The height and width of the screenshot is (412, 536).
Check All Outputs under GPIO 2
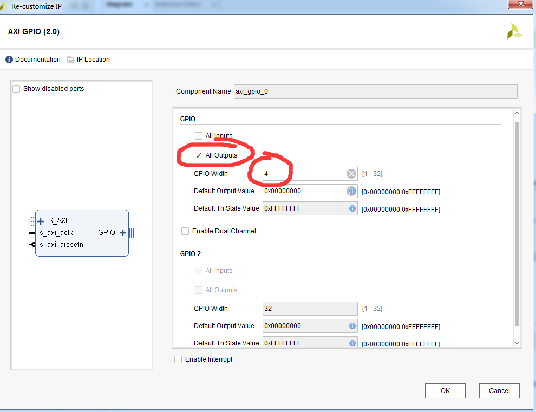(199, 290)
